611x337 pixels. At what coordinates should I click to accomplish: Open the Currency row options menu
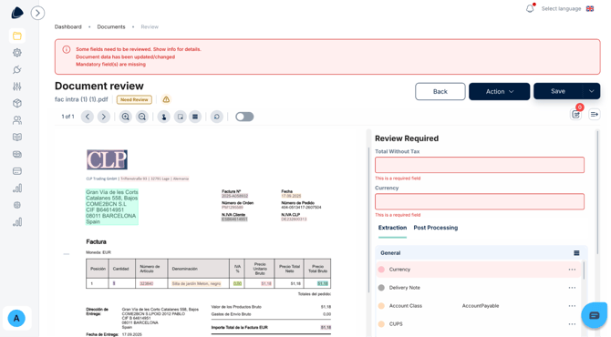pyautogui.click(x=572, y=270)
